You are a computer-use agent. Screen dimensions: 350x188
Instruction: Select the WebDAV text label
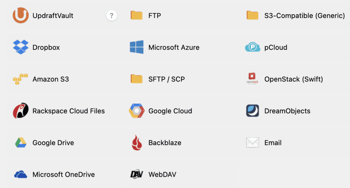point(162,174)
